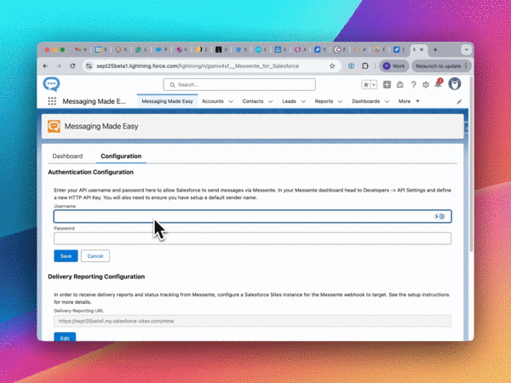Expand the Contacts tab dropdown chevron

coord(271,101)
